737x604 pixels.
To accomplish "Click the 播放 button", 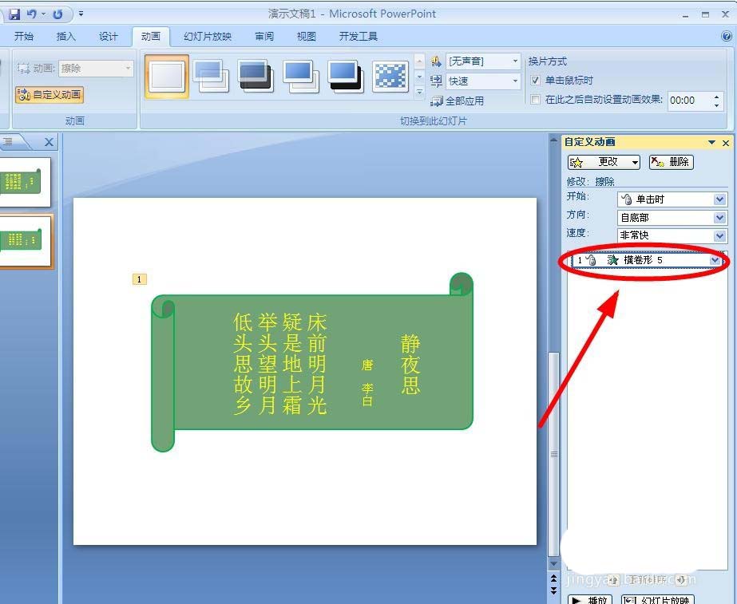I will [590, 599].
